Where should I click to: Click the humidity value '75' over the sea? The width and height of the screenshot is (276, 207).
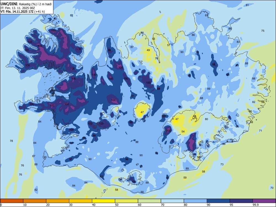tap(263, 31)
